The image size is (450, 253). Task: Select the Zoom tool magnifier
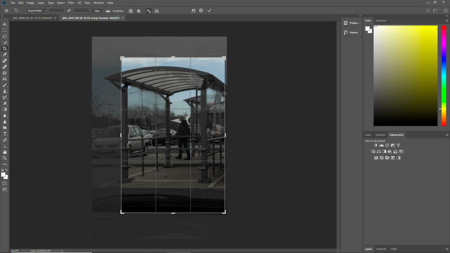(x=5, y=158)
